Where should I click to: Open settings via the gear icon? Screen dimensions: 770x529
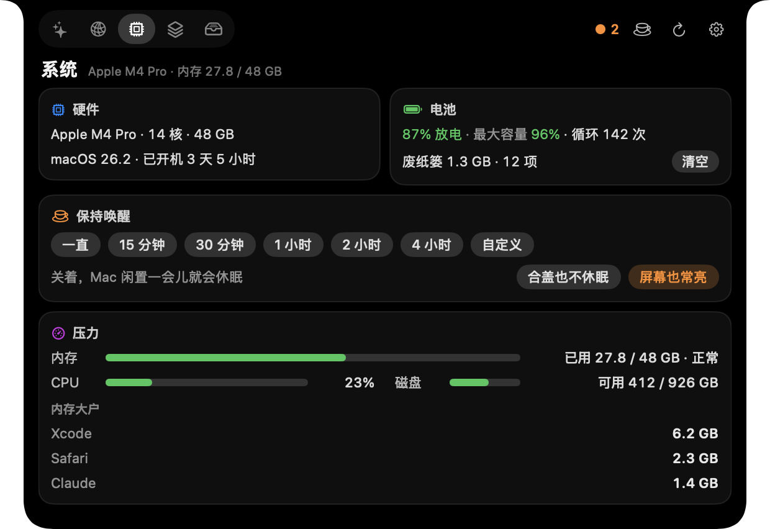coord(717,29)
